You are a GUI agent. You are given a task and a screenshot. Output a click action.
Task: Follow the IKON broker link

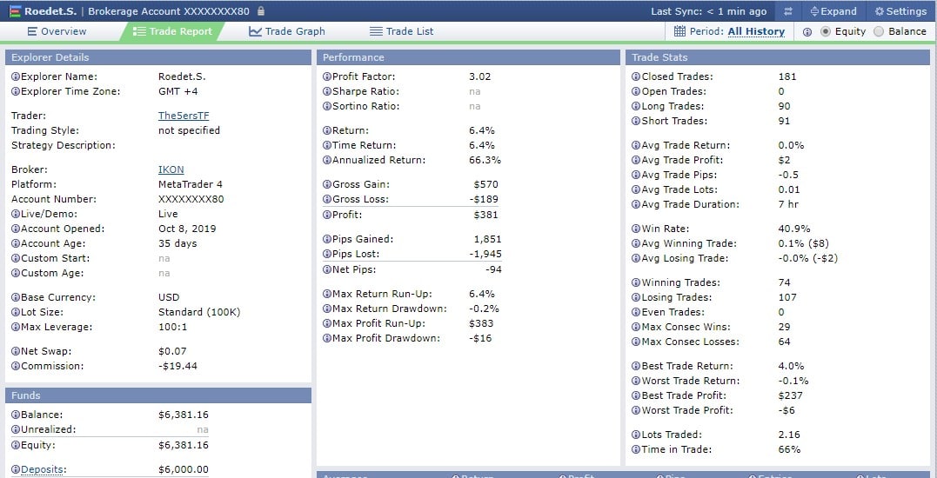171,169
